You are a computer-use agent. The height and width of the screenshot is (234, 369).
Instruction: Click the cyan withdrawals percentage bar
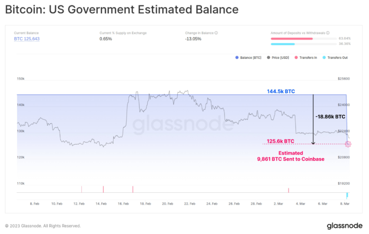pos(283,44)
